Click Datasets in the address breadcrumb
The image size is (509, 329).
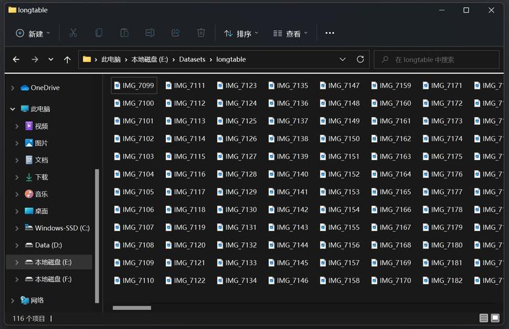192,59
